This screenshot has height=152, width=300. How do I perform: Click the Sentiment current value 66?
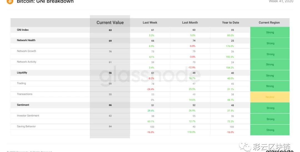tap(110, 105)
